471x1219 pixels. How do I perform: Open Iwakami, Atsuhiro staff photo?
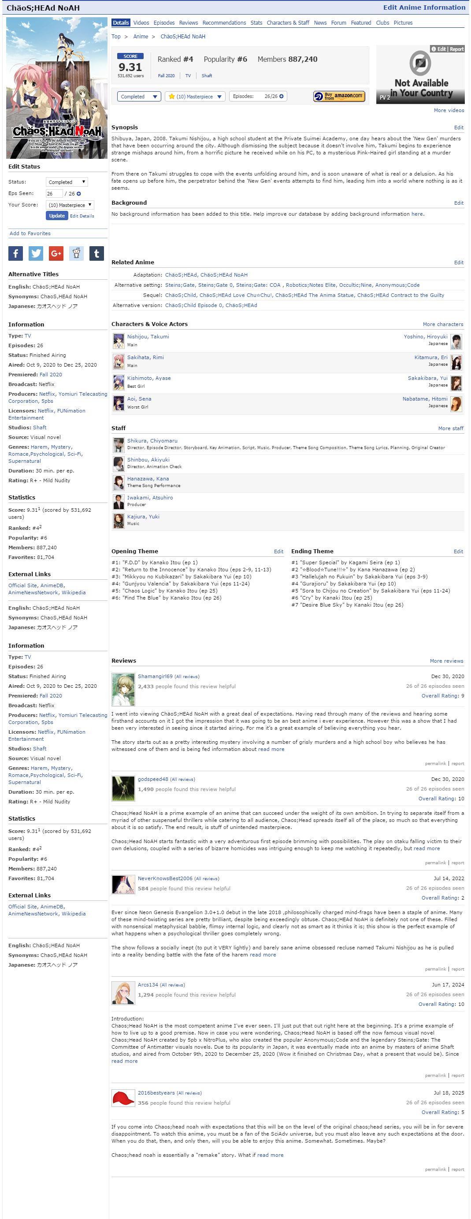point(119,502)
